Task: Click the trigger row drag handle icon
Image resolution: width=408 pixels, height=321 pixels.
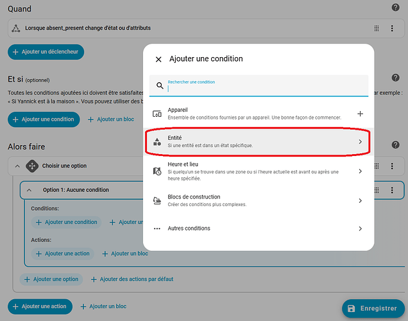Action: coord(377,29)
